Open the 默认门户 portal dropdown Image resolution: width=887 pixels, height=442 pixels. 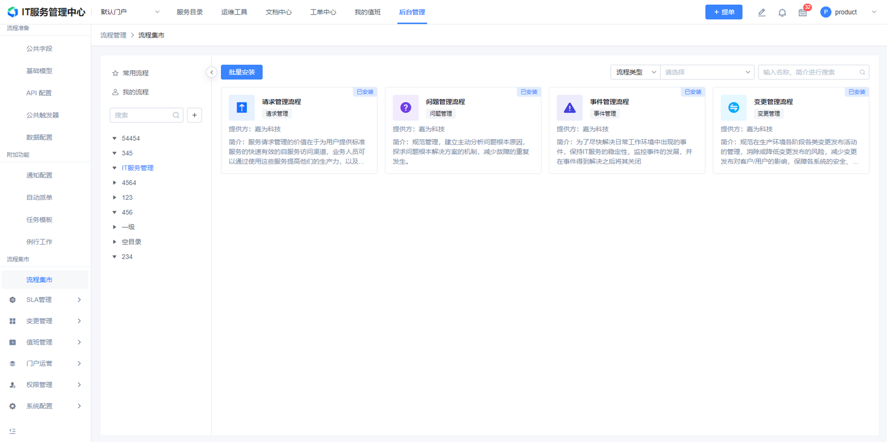point(129,12)
